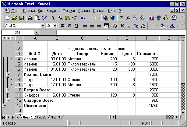Go to first sheet tab navigation arrow
The width and height of the screenshot is (187, 127).
[4, 117]
